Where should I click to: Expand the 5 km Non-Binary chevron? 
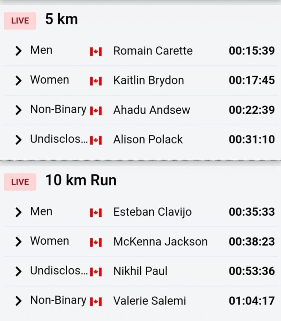click(18, 110)
